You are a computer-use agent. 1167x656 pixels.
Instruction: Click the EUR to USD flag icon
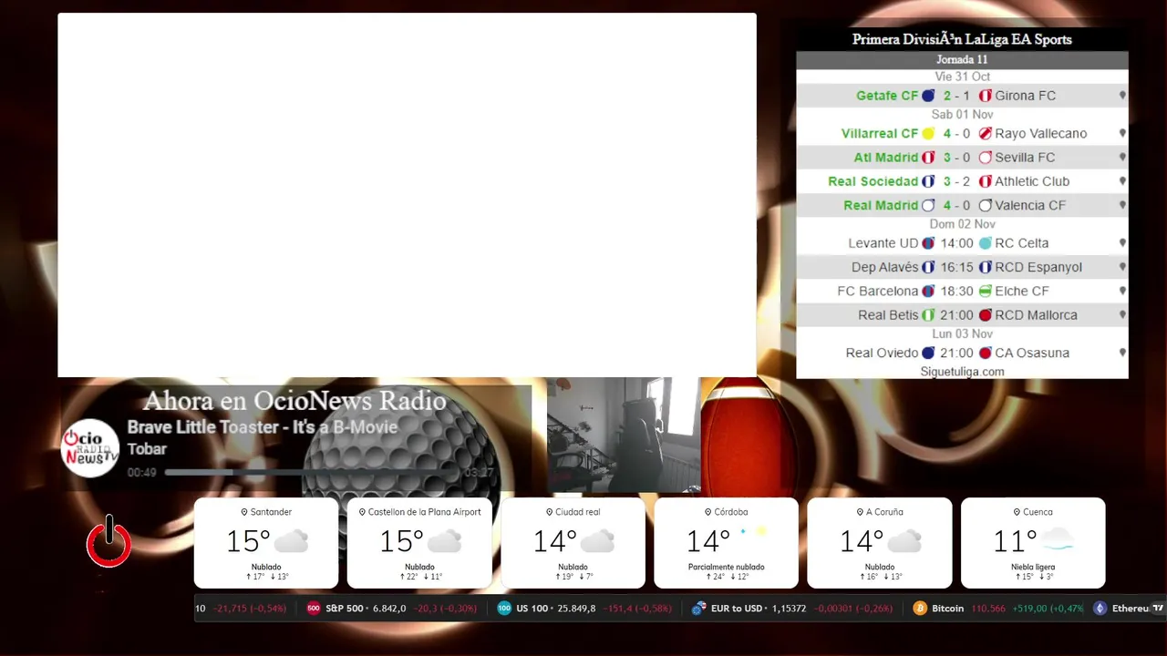[699, 609]
